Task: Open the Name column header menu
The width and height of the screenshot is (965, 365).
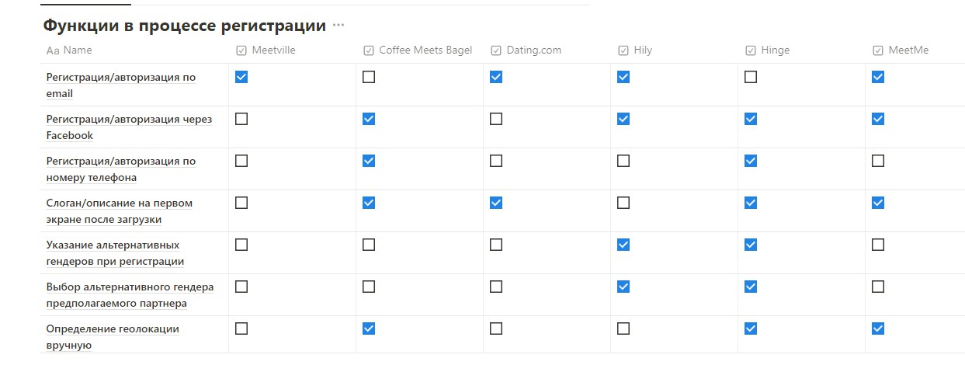Action: [78, 50]
